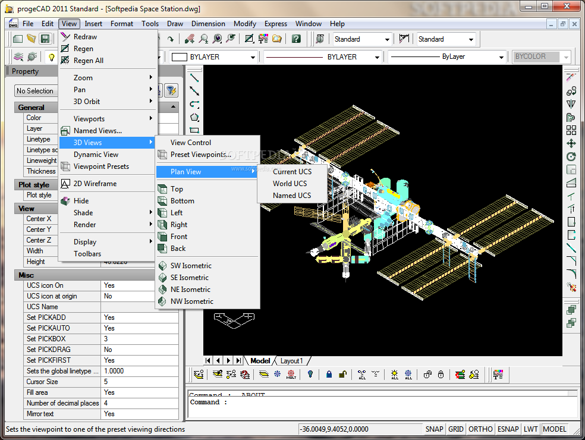Click the Set PICKBOX value 3
The width and height of the screenshot is (585, 440).
pos(140,339)
